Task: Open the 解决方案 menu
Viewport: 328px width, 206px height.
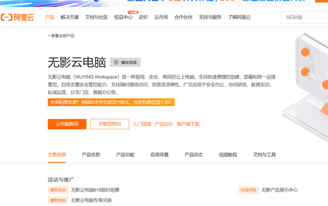Action: (x=70, y=17)
